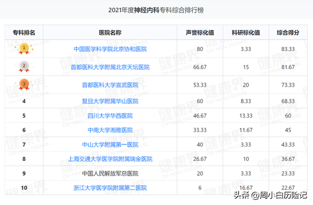Open 复旦大学附属华山医院 link
This screenshot has width=313, height=205.
click(x=110, y=101)
